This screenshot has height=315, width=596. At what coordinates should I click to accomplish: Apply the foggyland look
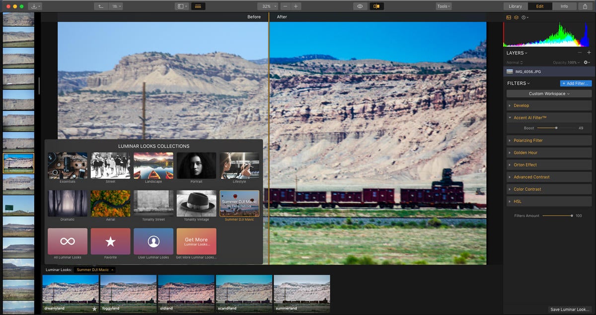coord(128,294)
